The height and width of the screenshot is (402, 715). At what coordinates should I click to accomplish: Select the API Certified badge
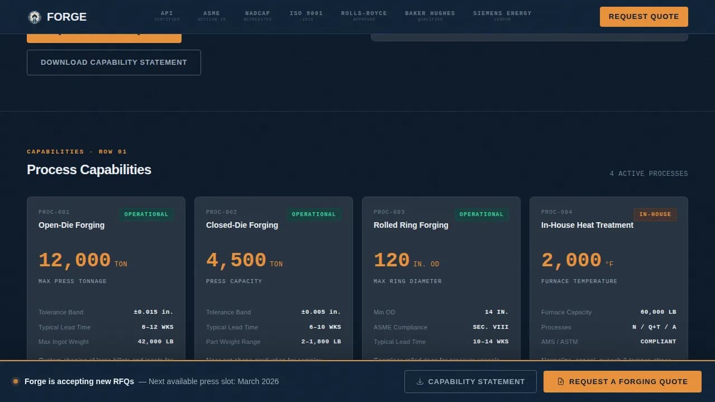(167, 16)
